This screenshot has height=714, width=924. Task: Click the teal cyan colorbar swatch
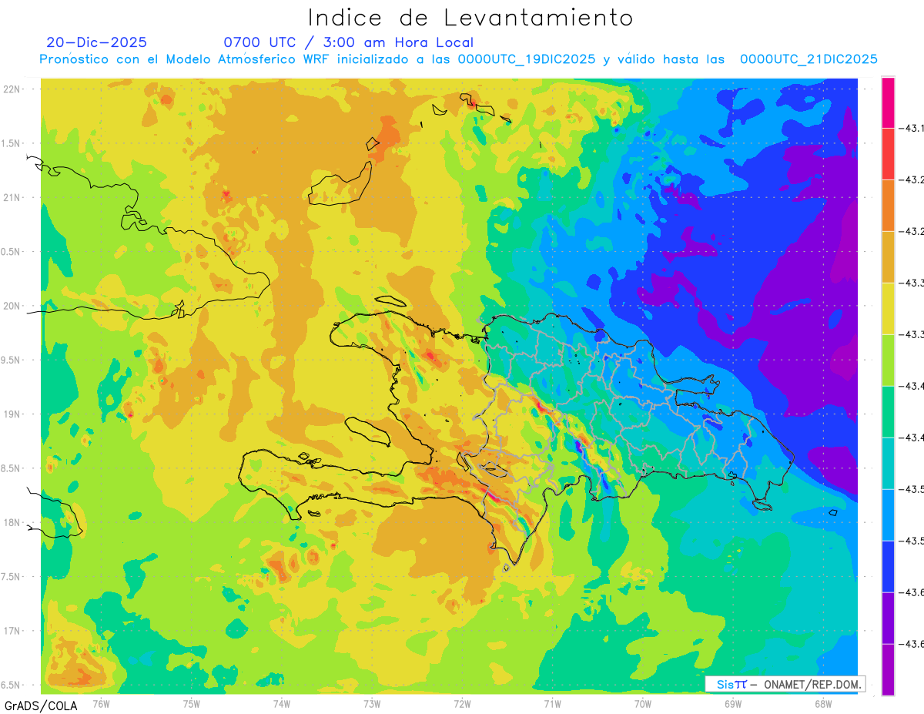888,464
